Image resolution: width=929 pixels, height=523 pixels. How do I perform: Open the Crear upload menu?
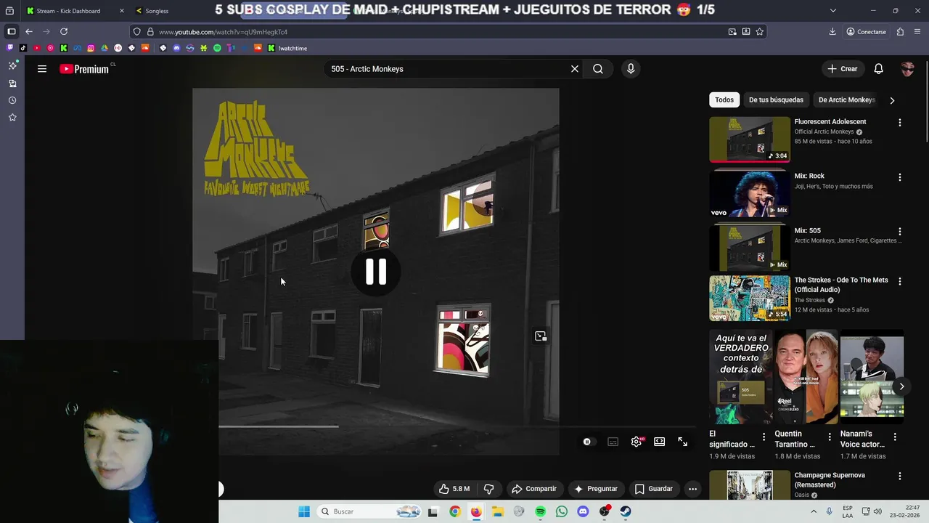point(843,69)
